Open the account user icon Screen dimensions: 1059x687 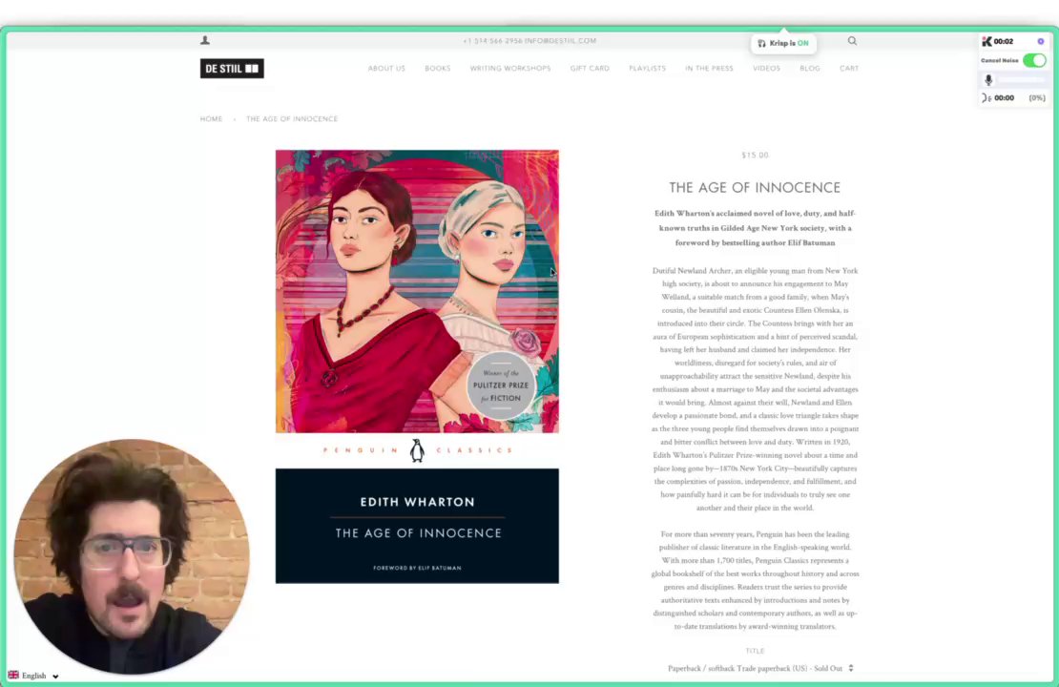[205, 40]
